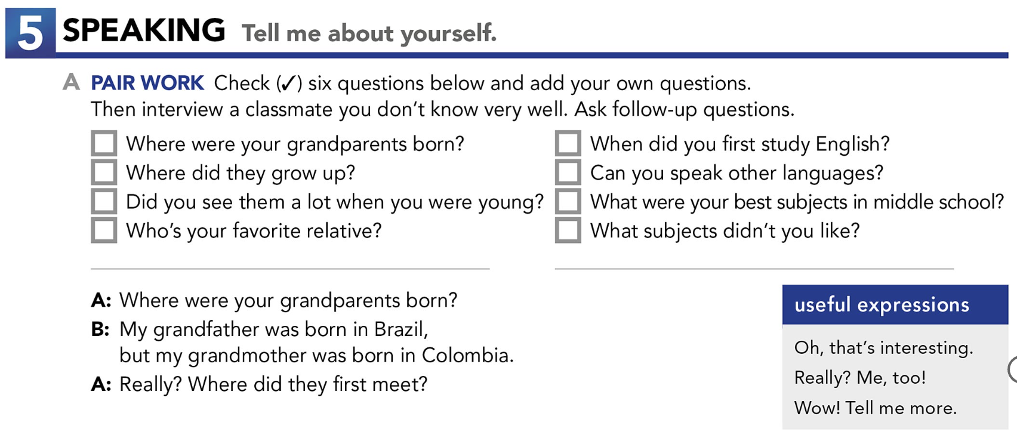The width and height of the screenshot is (1017, 444).
Task: Click the blank line under left question column
Action: 290,269
